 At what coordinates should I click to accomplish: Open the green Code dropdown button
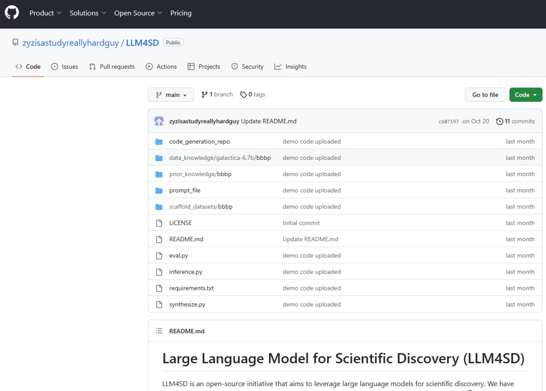click(x=525, y=95)
